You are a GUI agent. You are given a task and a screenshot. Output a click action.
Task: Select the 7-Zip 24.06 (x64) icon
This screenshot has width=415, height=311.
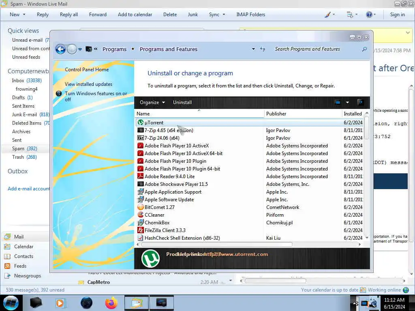141,138
